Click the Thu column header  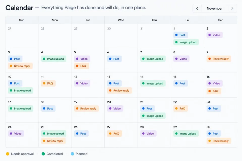pos(154,20)
